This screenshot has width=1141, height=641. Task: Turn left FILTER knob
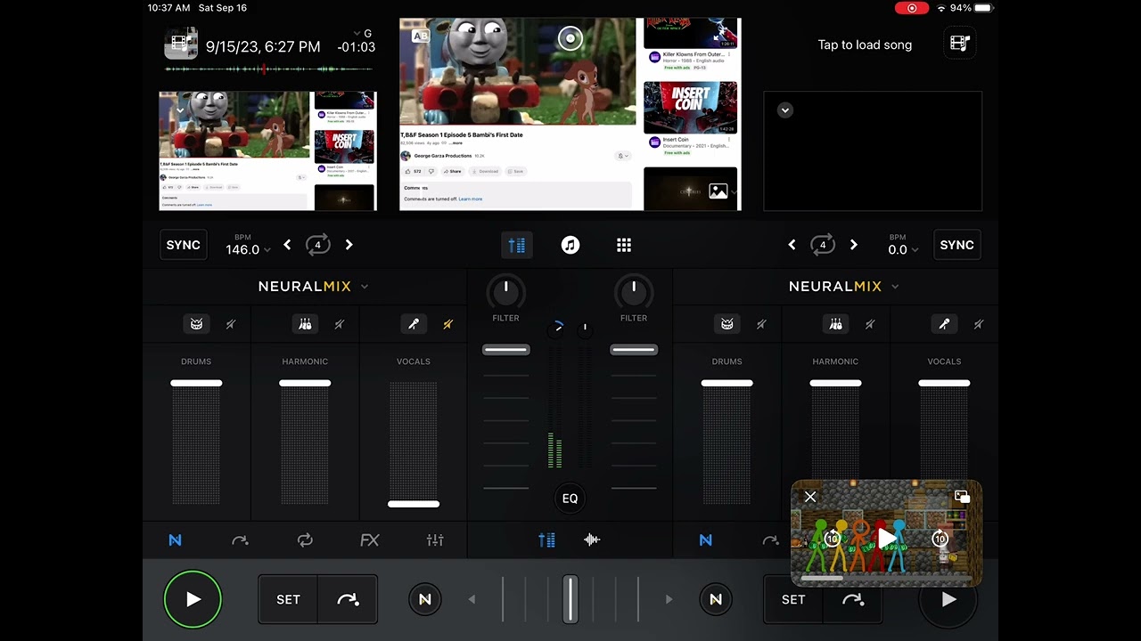click(x=505, y=290)
